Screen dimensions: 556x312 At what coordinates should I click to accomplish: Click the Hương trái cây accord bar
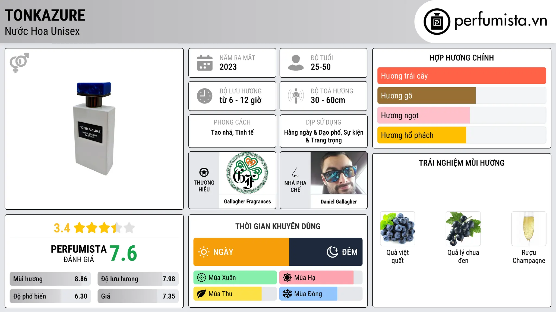tap(462, 76)
